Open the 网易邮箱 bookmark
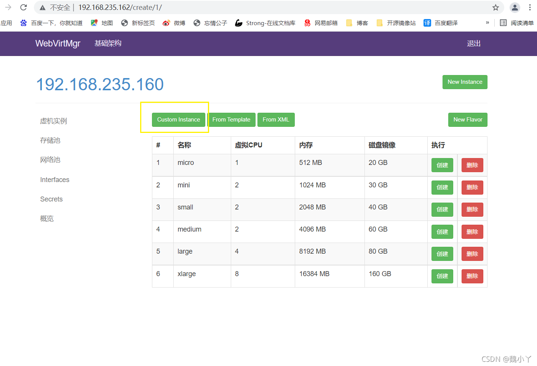The height and width of the screenshot is (366, 537). (321, 23)
